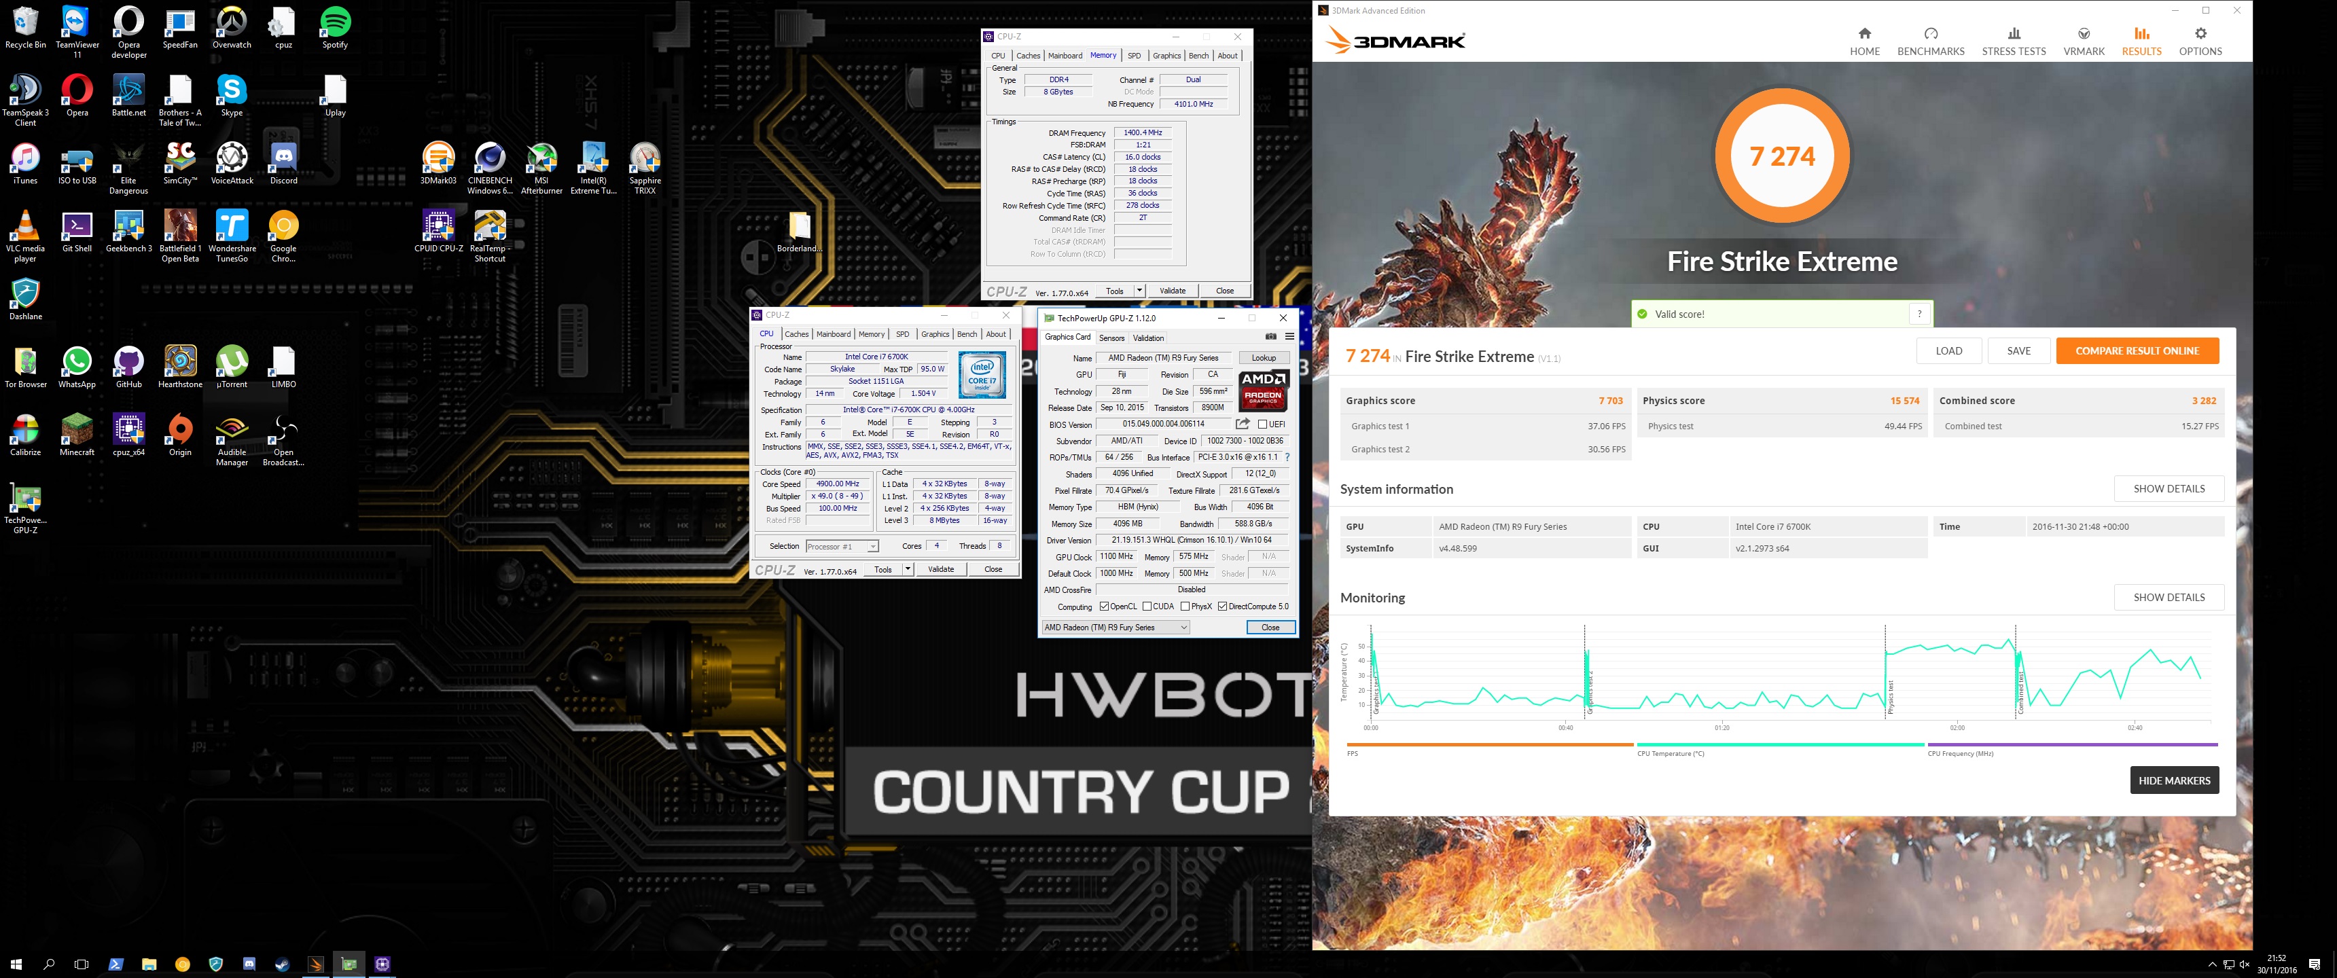This screenshot has height=978, width=2337.
Task: Click the BIOS export share icon in GPU-Z
Action: tap(1243, 424)
